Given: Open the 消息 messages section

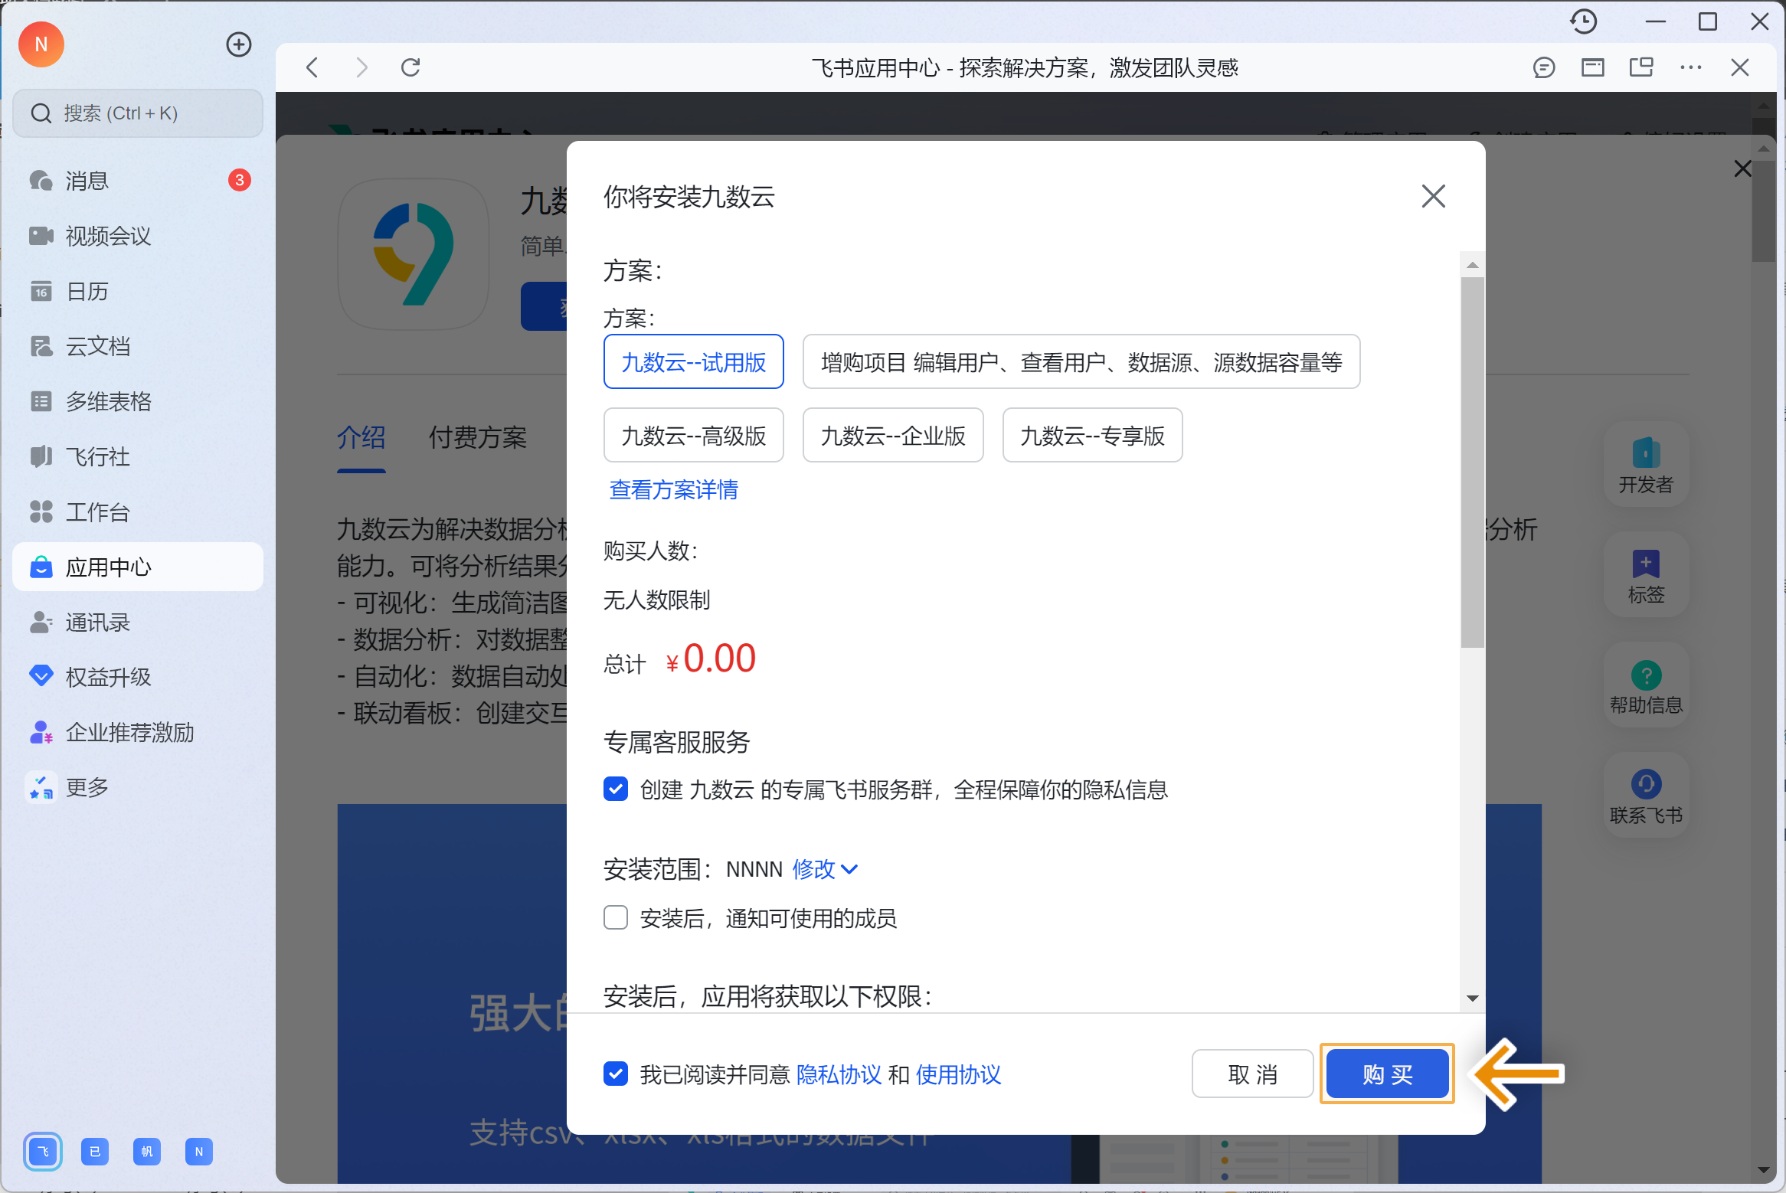Looking at the screenshot, I should pos(138,181).
